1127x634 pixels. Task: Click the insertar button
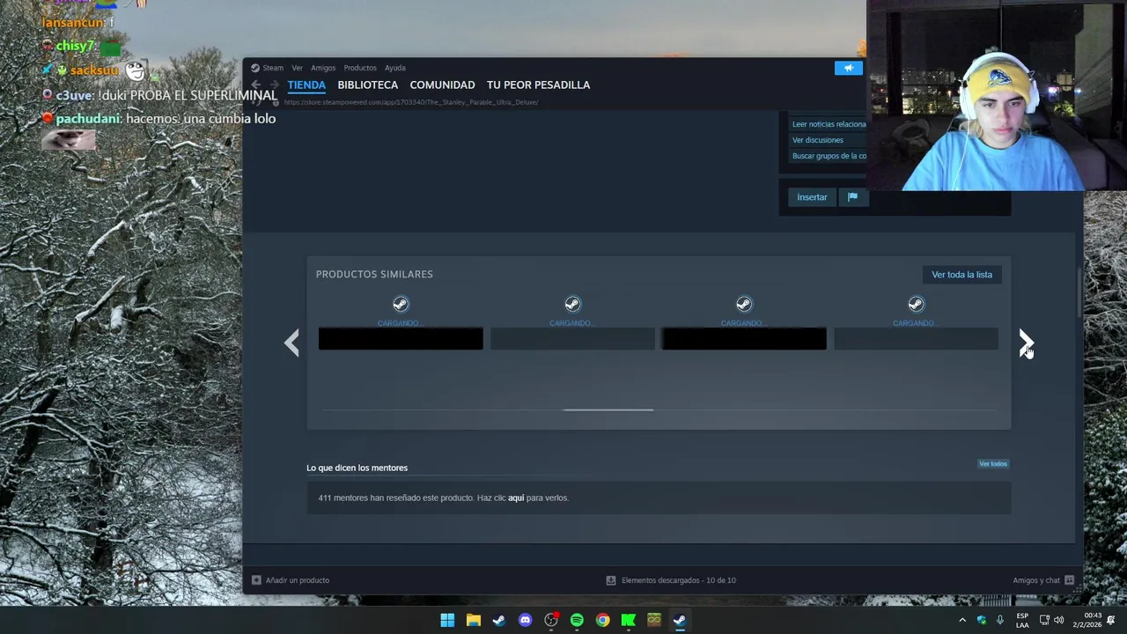[812, 197]
